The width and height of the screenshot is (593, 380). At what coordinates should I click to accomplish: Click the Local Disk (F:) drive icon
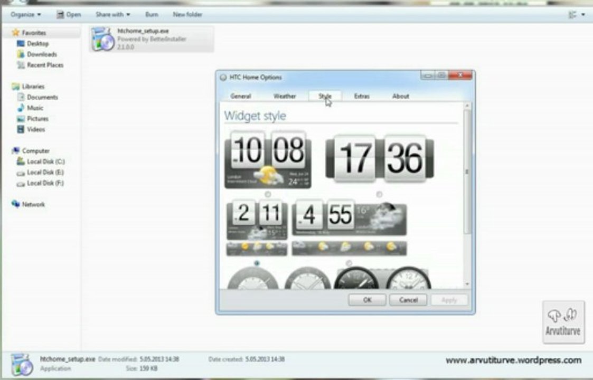(21, 183)
